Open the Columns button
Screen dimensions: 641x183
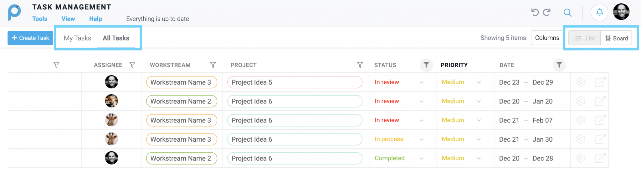click(547, 38)
